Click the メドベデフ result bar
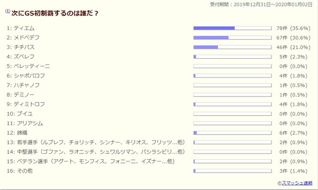 [233, 38]
